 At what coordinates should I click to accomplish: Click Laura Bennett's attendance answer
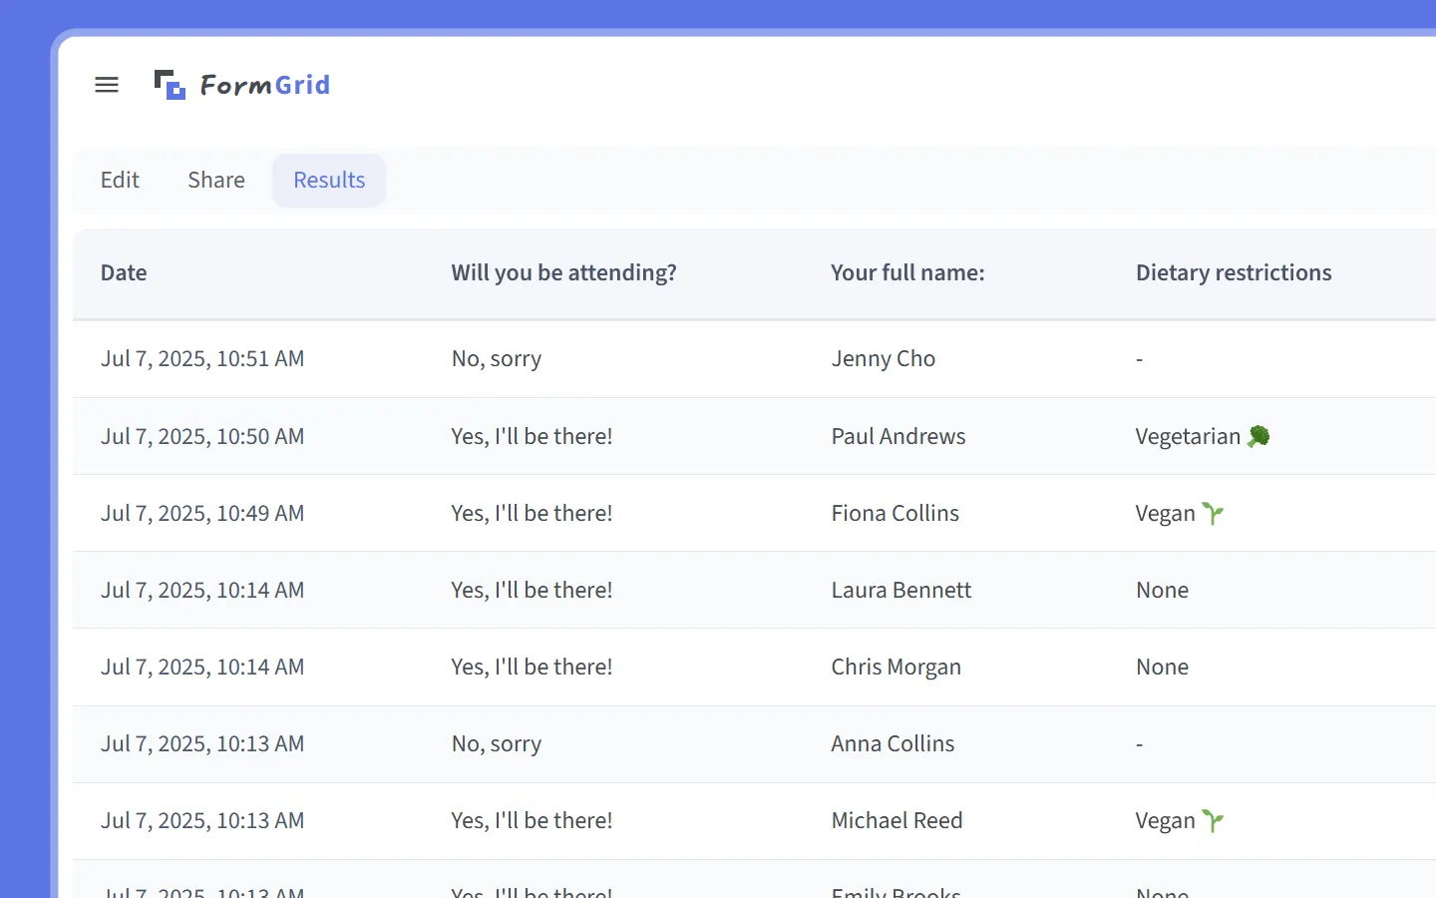[532, 590]
